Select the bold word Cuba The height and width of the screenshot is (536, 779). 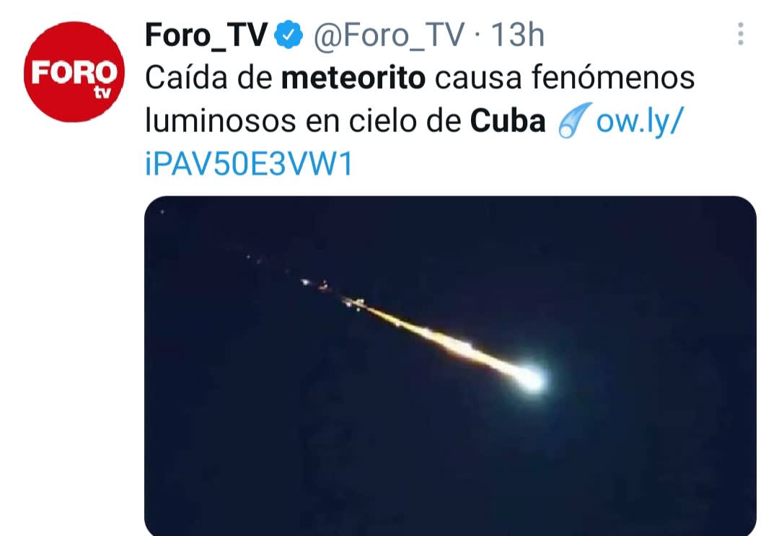point(507,120)
